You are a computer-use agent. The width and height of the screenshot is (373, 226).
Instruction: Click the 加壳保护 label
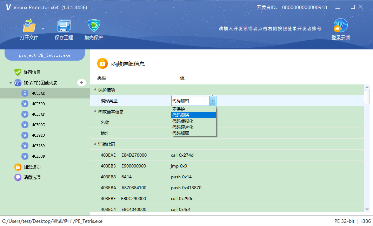pyautogui.click(x=94, y=37)
